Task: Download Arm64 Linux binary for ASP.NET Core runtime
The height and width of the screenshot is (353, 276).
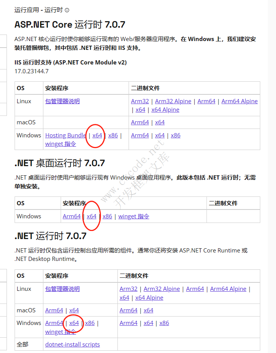Action: coord(207,101)
